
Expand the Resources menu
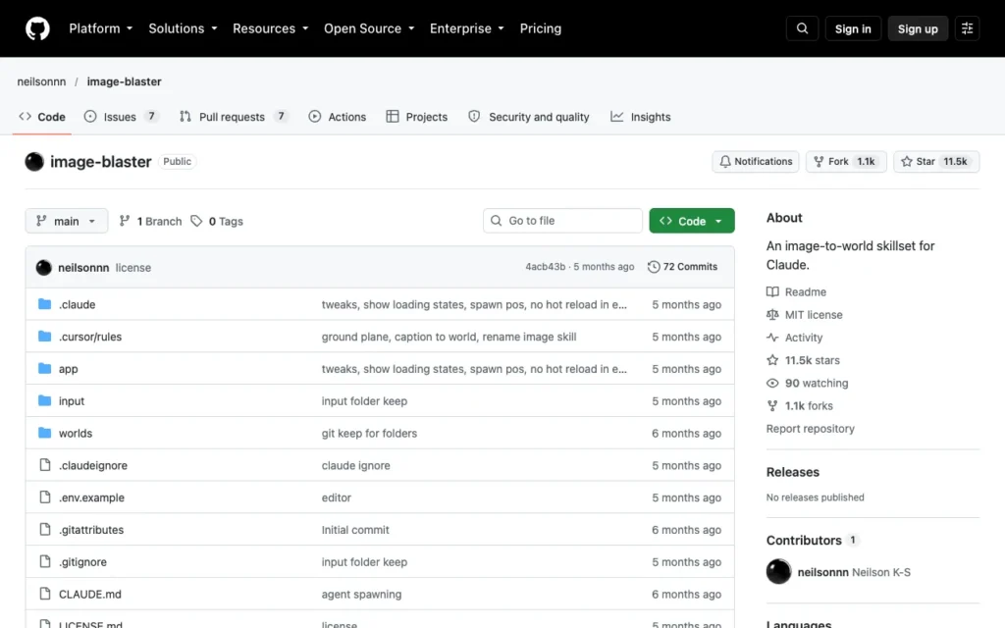pyautogui.click(x=270, y=28)
